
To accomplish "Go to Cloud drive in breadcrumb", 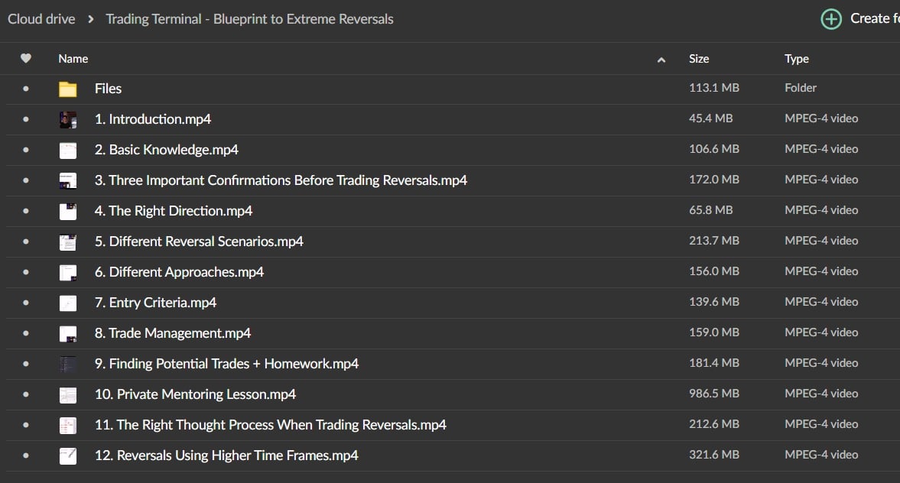I will [41, 19].
